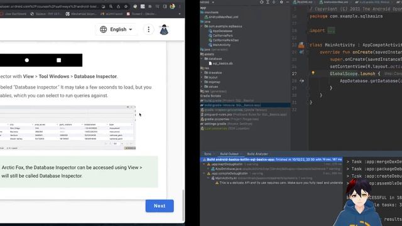Click Select Opened File target icon
Screen dimensions: 402x226
(261, 2)
